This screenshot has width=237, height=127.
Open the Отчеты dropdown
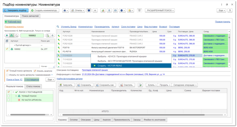pos(78,10)
